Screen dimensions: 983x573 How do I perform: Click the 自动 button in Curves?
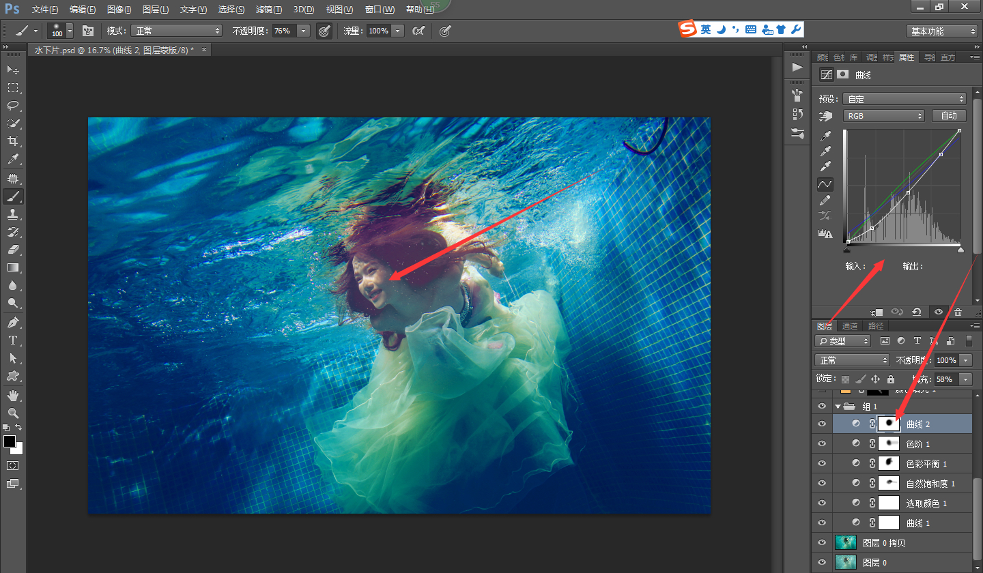(949, 116)
